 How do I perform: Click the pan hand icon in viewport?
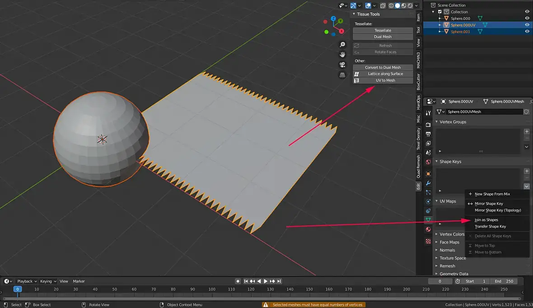coord(342,55)
